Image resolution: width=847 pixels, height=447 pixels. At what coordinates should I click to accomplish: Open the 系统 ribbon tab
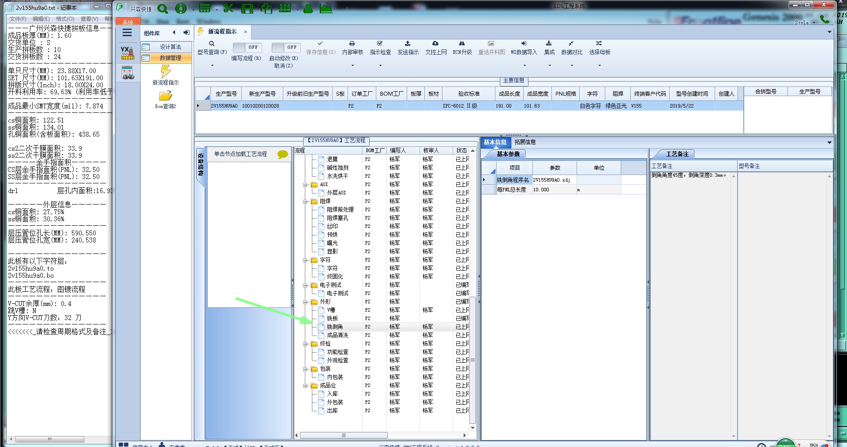128,22
